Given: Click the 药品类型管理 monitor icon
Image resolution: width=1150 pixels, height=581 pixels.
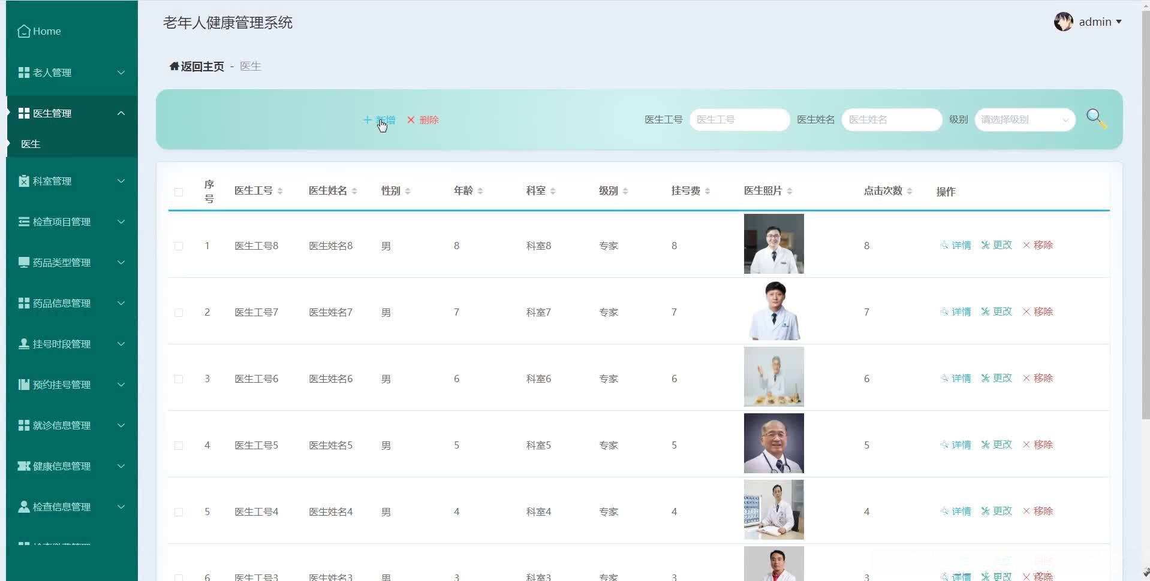Looking at the screenshot, I should point(23,262).
